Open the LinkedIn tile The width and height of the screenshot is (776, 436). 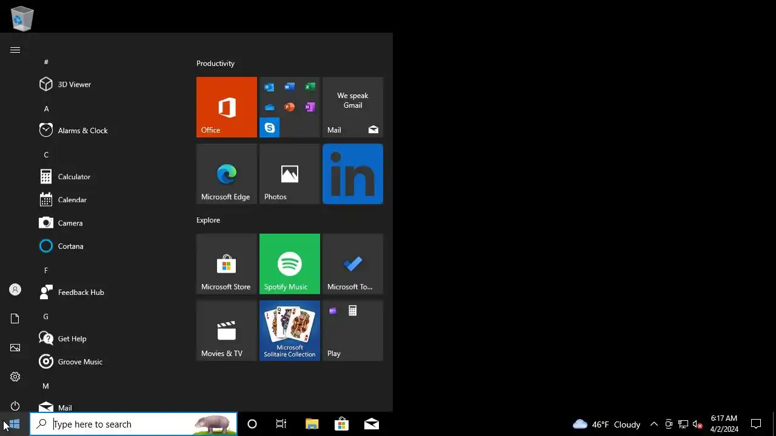(353, 174)
